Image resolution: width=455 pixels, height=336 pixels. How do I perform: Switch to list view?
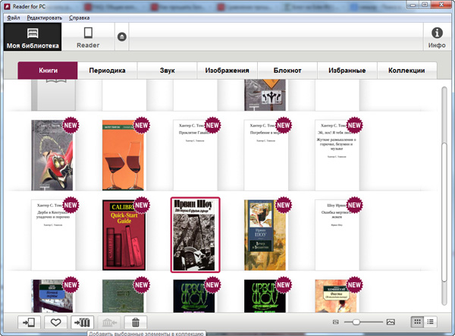point(431,322)
